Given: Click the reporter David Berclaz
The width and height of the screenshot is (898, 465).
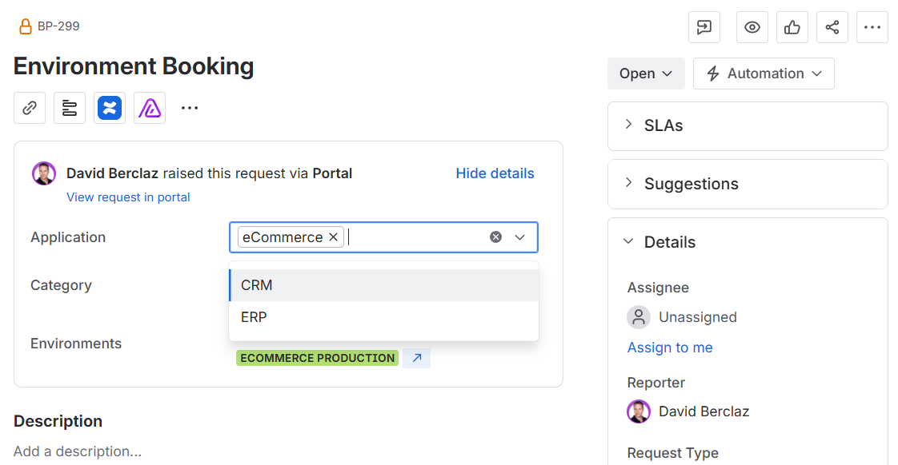Looking at the screenshot, I should pos(688,411).
